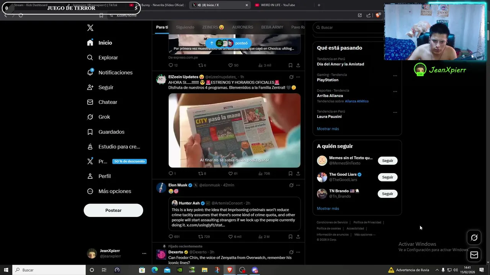Viewport: 490px width, 275px height.
Task: Open floating Grok button at bottom right
Action: [x=474, y=238]
